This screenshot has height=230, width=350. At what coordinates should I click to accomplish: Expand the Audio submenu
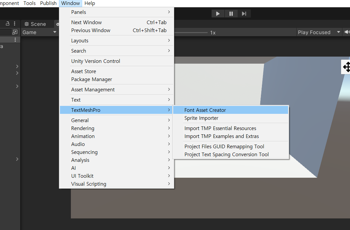(x=117, y=144)
